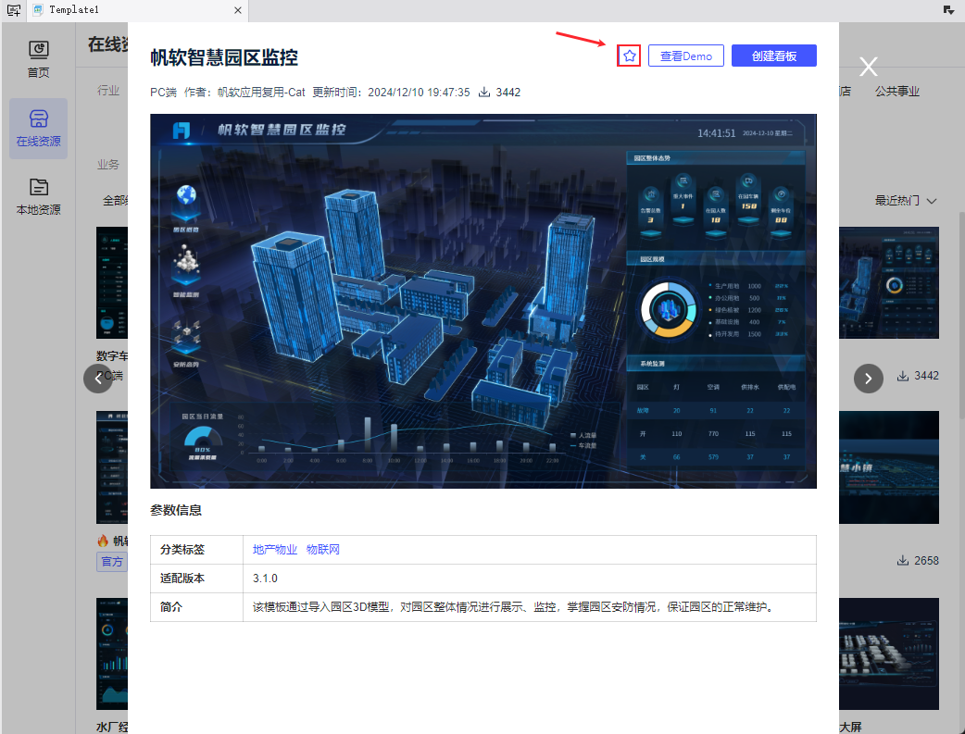Favorite the template with the star icon

(x=629, y=56)
